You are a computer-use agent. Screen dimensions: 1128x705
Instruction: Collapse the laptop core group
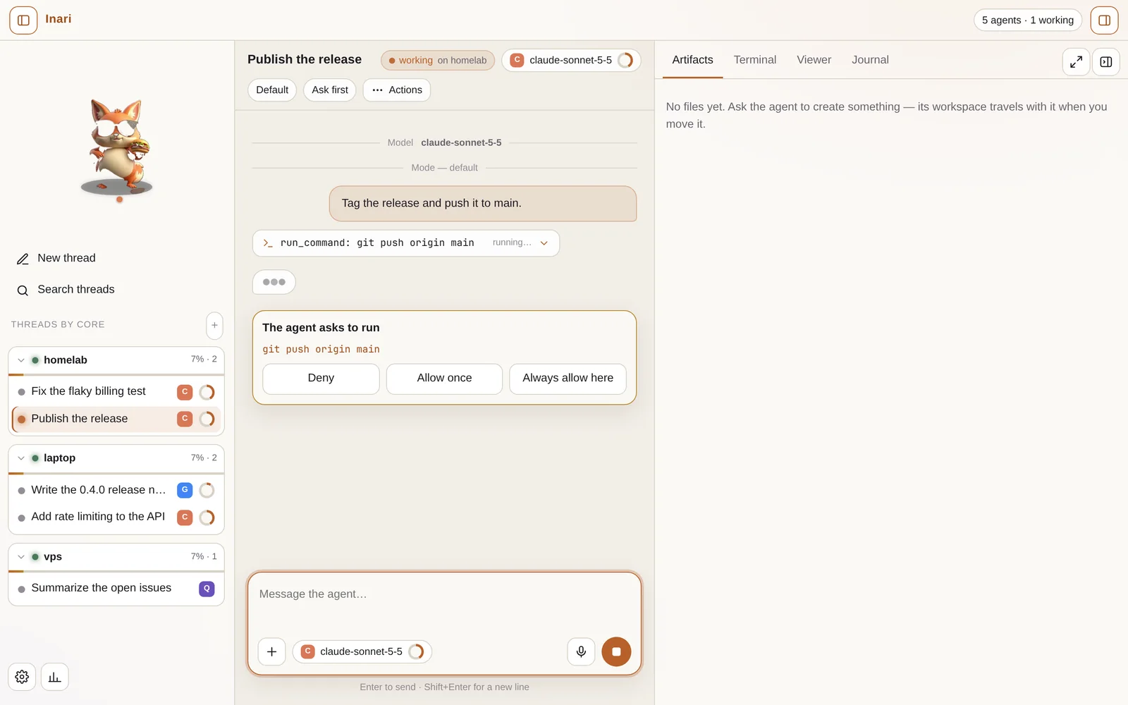(21, 458)
